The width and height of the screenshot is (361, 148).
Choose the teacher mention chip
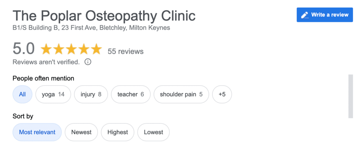pyautogui.click(x=130, y=94)
